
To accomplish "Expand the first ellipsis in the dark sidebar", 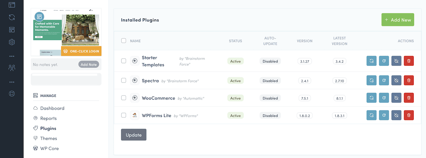I will pyautogui.click(x=12, y=56).
